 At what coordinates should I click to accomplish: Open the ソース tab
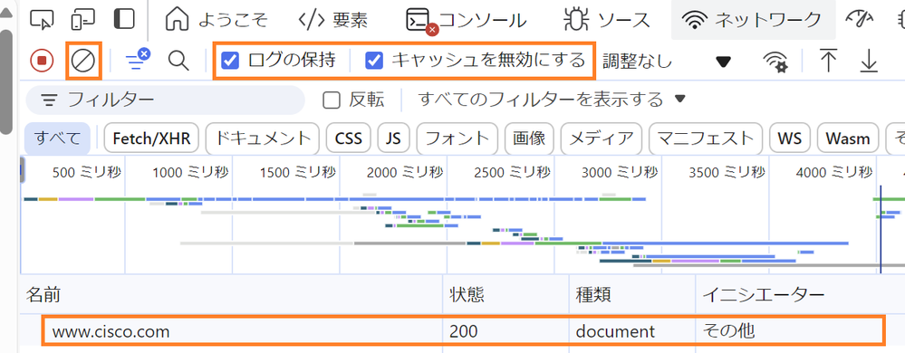pyautogui.click(x=606, y=20)
